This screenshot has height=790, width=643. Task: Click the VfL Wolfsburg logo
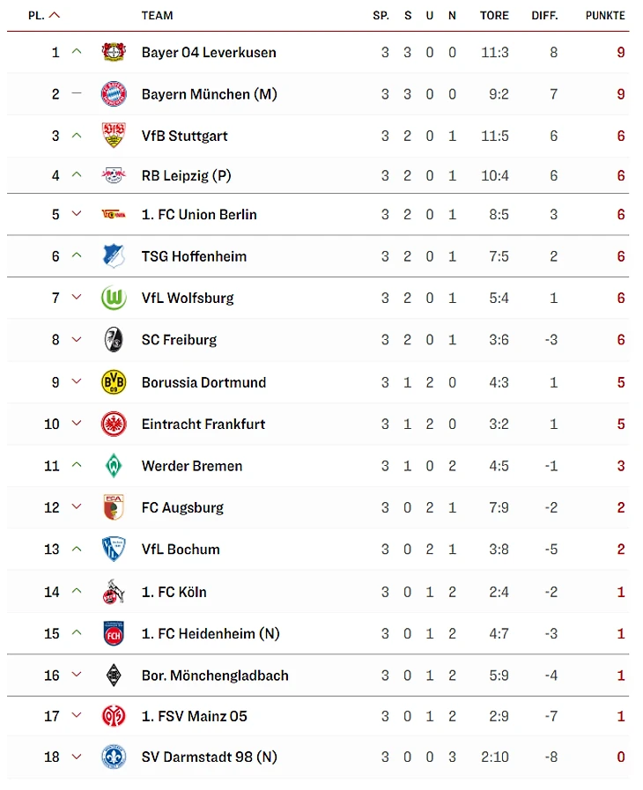[113, 298]
